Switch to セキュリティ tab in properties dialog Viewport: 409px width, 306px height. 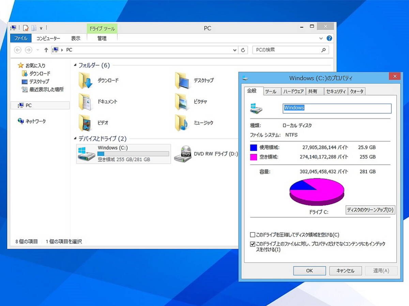coord(336,91)
